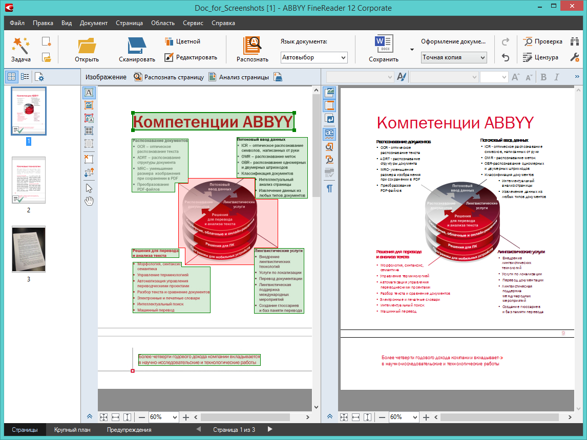
Task: Increase font size with the larger A icon
Action: tap(515, 77)
